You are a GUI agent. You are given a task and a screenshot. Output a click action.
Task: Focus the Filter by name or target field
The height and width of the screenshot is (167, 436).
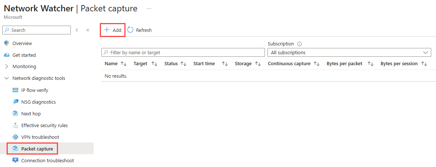point(183,52)
